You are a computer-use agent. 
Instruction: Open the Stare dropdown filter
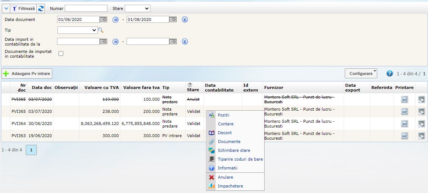pyautogui.click(x=137, y=8)
